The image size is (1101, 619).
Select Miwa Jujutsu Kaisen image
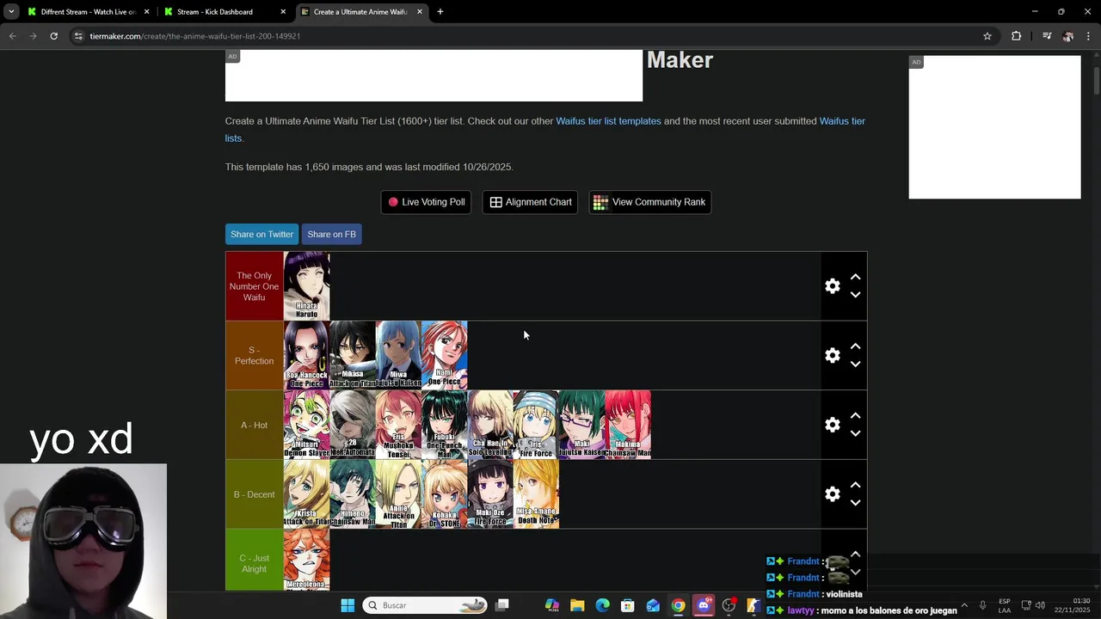tap(398, 355)
